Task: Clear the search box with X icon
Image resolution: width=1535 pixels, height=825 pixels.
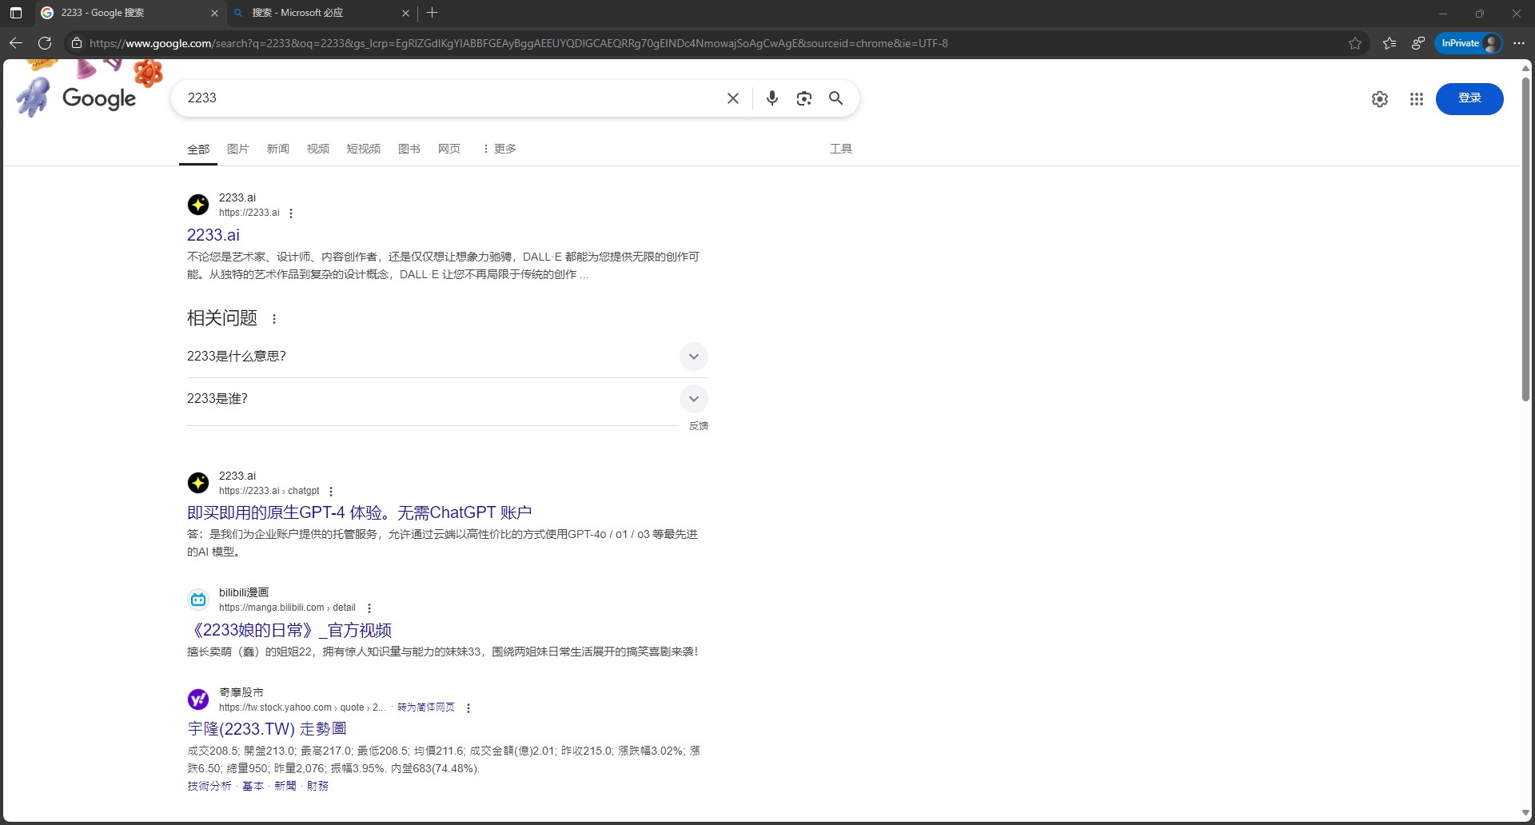Action: point(732,98)
